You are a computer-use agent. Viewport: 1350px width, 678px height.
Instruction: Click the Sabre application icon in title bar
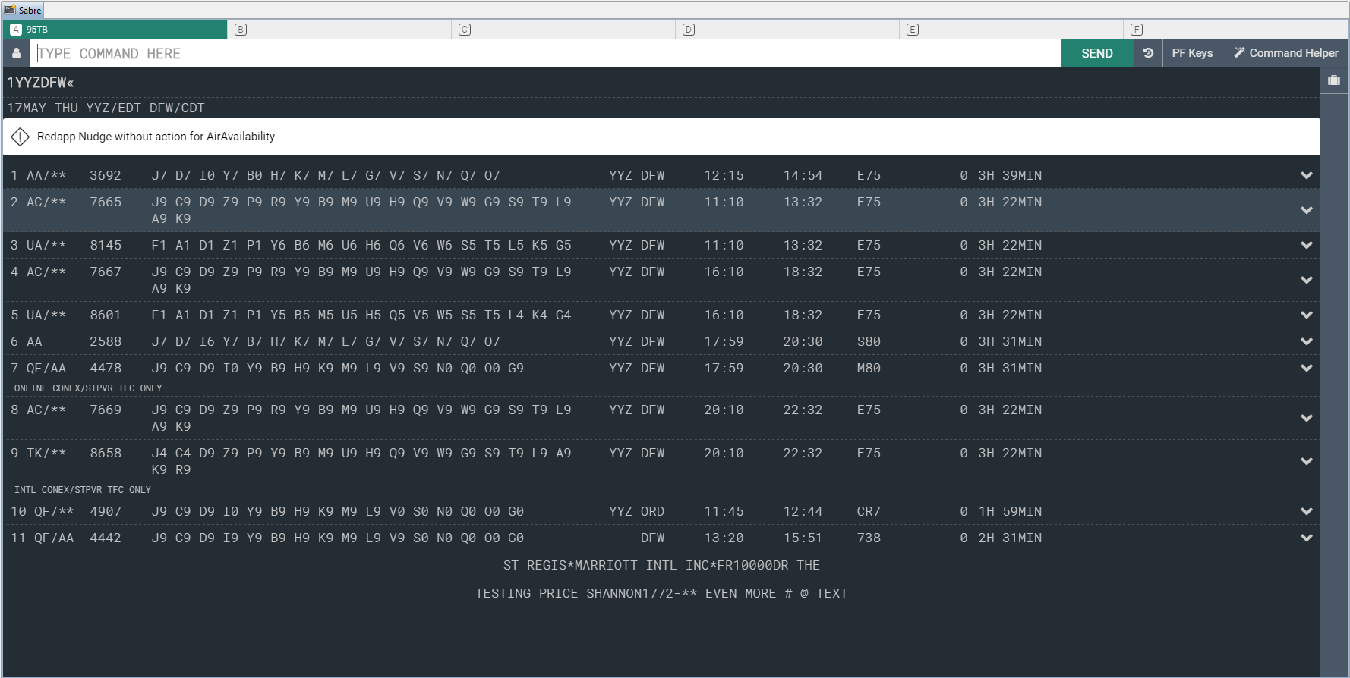[10, 10]
